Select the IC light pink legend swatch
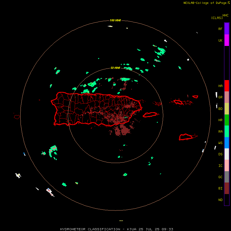This screenshot has height=231, width=231. [x=227, y=166]
